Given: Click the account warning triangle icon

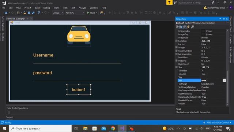Looking at the screenshot, I should coord(205,8).
